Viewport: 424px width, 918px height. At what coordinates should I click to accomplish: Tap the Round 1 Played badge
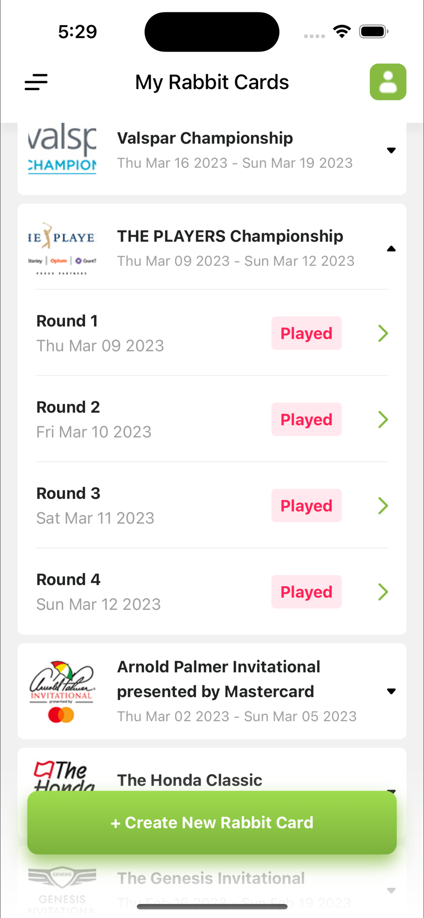(x=307, y=333)
